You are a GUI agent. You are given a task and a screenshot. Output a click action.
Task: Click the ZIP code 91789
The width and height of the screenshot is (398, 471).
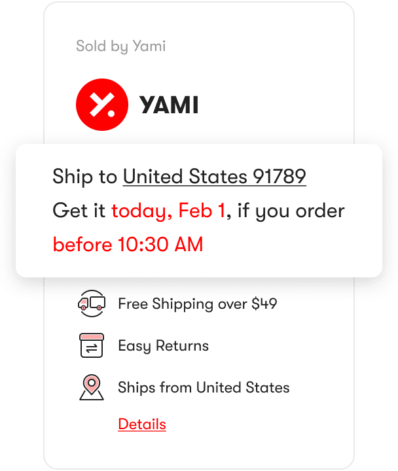tap(280, 176)
